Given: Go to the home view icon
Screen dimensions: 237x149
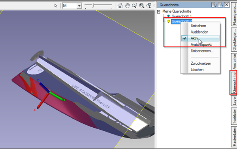Looking at the screenshot, I should tap(120, 6).
